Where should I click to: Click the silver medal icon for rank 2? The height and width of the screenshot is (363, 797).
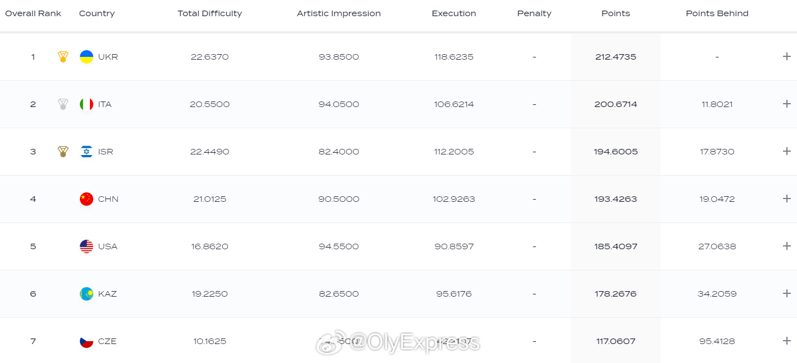pos(63,104)
